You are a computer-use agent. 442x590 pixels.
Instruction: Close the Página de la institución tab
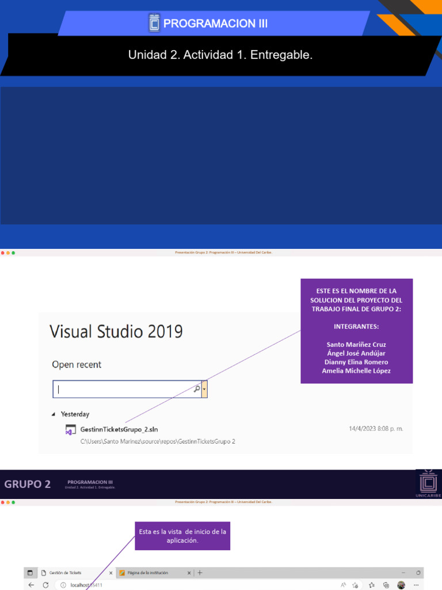coord(189,573)
